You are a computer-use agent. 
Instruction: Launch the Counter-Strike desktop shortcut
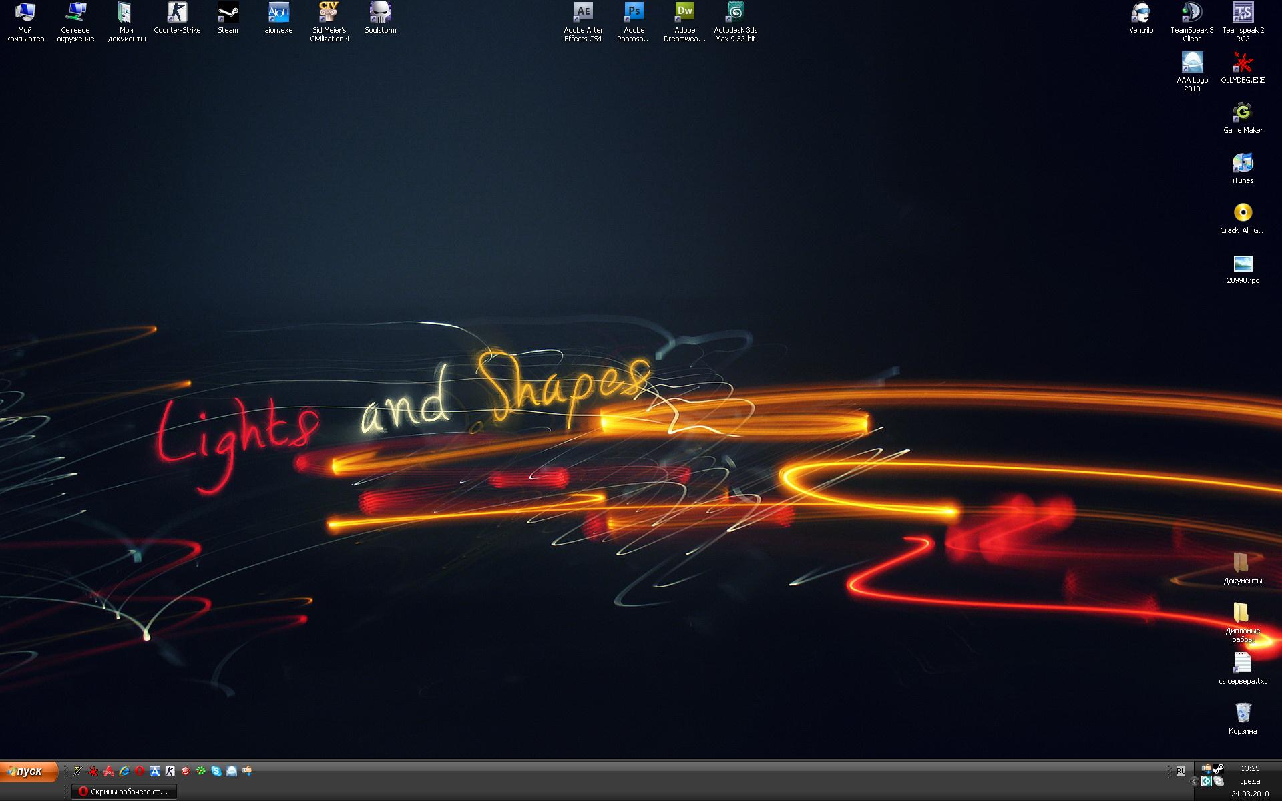177,13
